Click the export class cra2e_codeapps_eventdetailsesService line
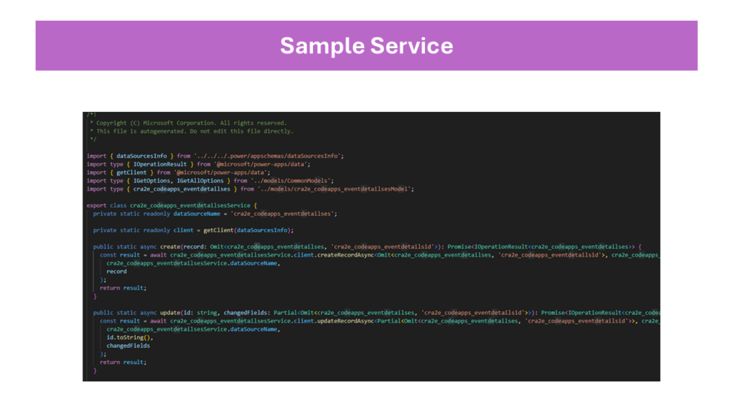The image size is (735, 413). click(x=172, y=206)
